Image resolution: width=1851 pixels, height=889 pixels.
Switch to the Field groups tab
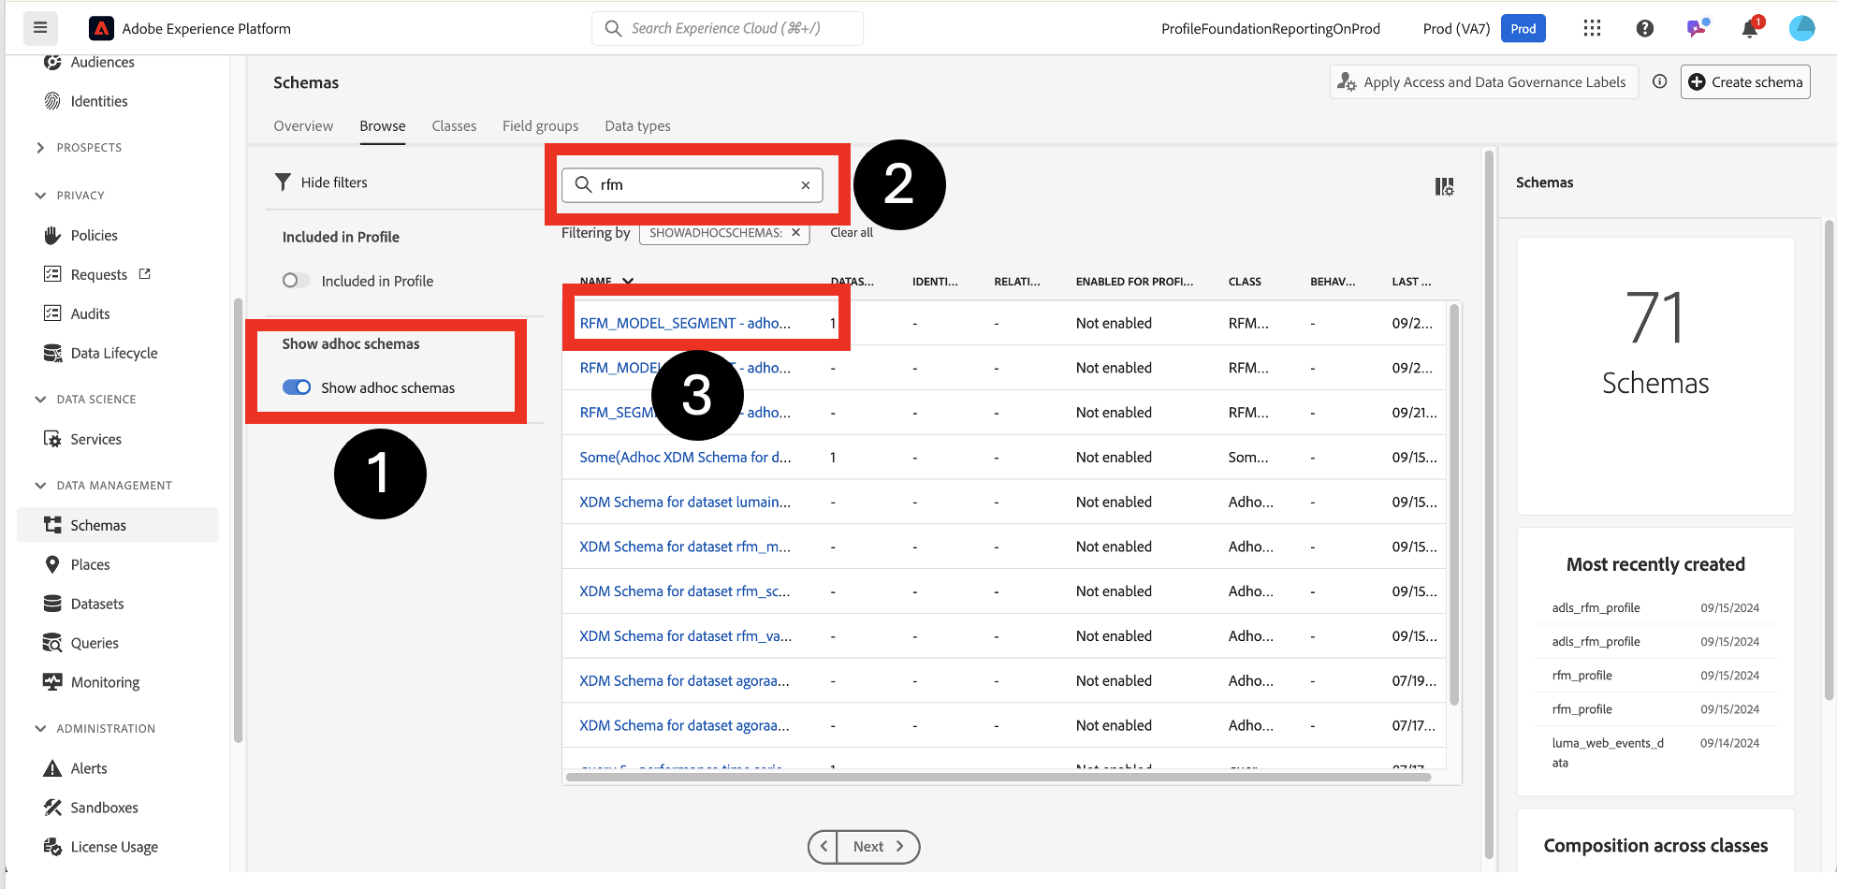[540, 125]
